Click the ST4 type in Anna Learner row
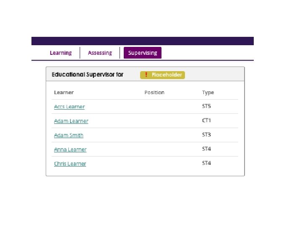The image size is (302, 226). pyautogui.click(x=206, y=149)
